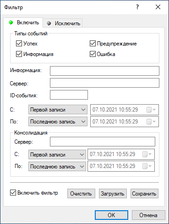This screenshot has height=224, width=169.
Task: Expand the Консолидация По: Последнюю запись dropdown
Action: click(x=57, y=166)
